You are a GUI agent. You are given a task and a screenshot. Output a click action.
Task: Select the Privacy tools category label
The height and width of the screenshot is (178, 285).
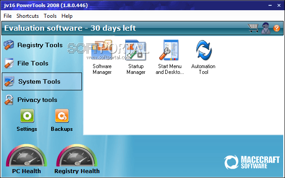click(37, 100)
